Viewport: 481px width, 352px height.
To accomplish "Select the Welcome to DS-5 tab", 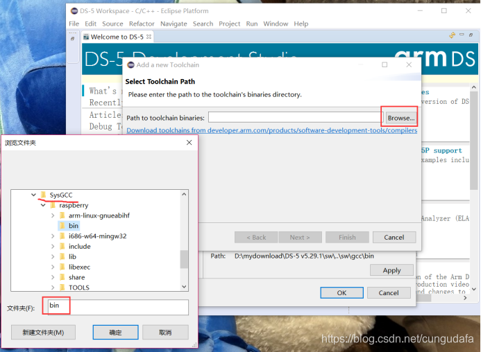I will tap(117, 37).
